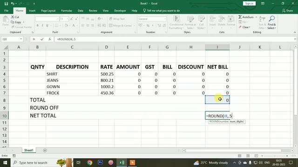Image resolution: width=298 pixels, height=167 pixels.
Task: Toggle Italic formatting
Action: (42, 26)
